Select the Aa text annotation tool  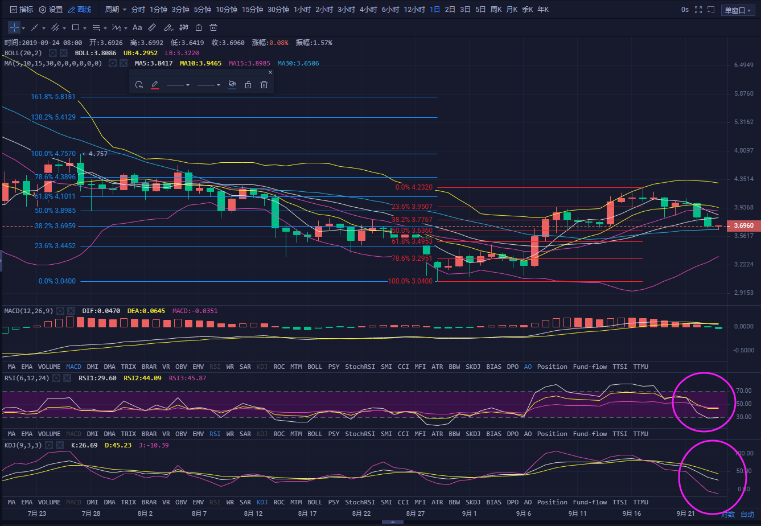137,27
